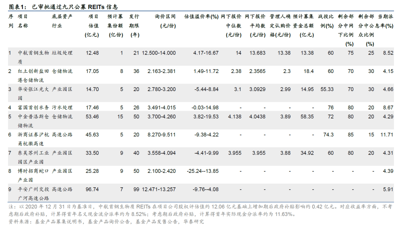The image size is (398, 226).
Task: Click project name '东吴苏州工业园区产业园'
Action: [33, 157]
